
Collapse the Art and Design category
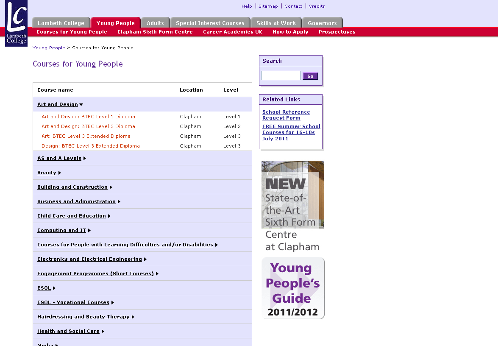(60, 104)
